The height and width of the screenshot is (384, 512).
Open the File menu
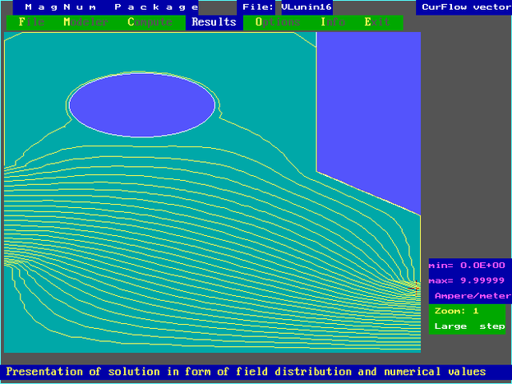(x=31, y=22)
